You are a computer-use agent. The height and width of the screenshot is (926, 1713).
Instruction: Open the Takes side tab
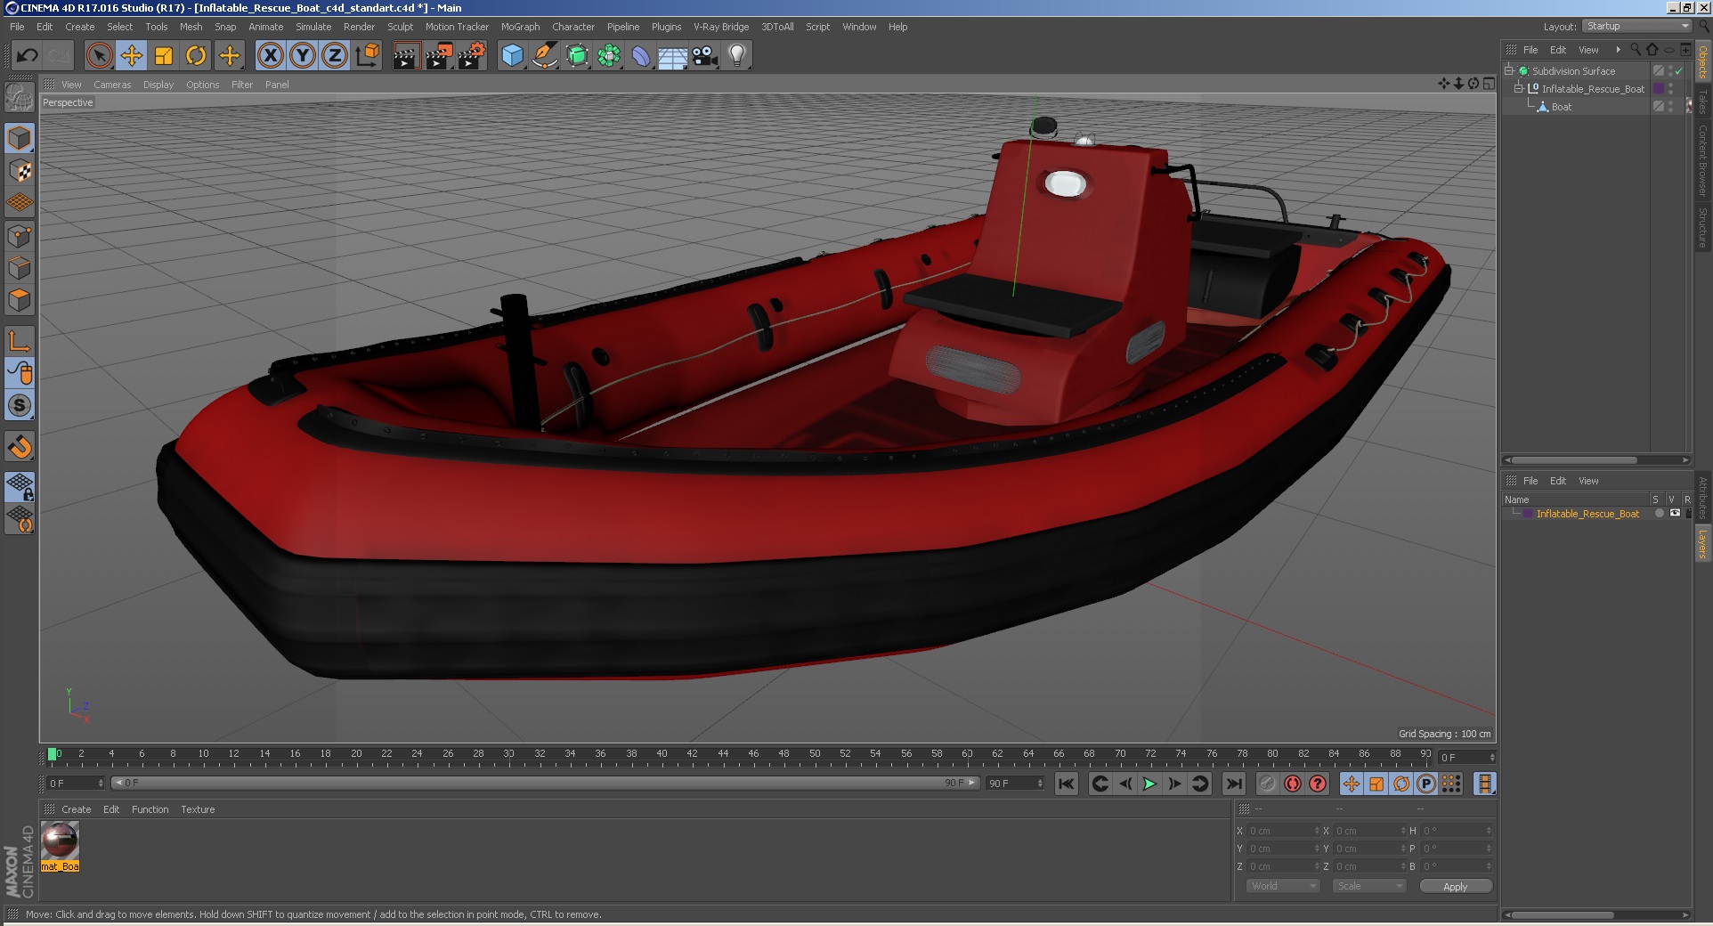1702,101
